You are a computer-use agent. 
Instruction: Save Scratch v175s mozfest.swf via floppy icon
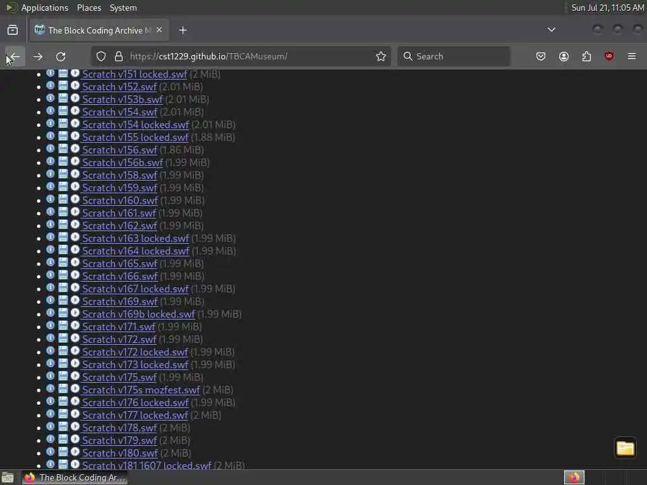pyautogui.click(x=63, y=389)
